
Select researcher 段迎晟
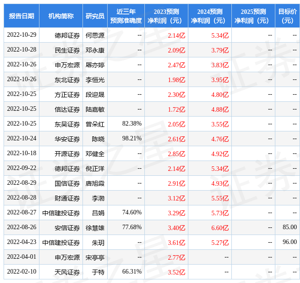click(x=95, y=95)
